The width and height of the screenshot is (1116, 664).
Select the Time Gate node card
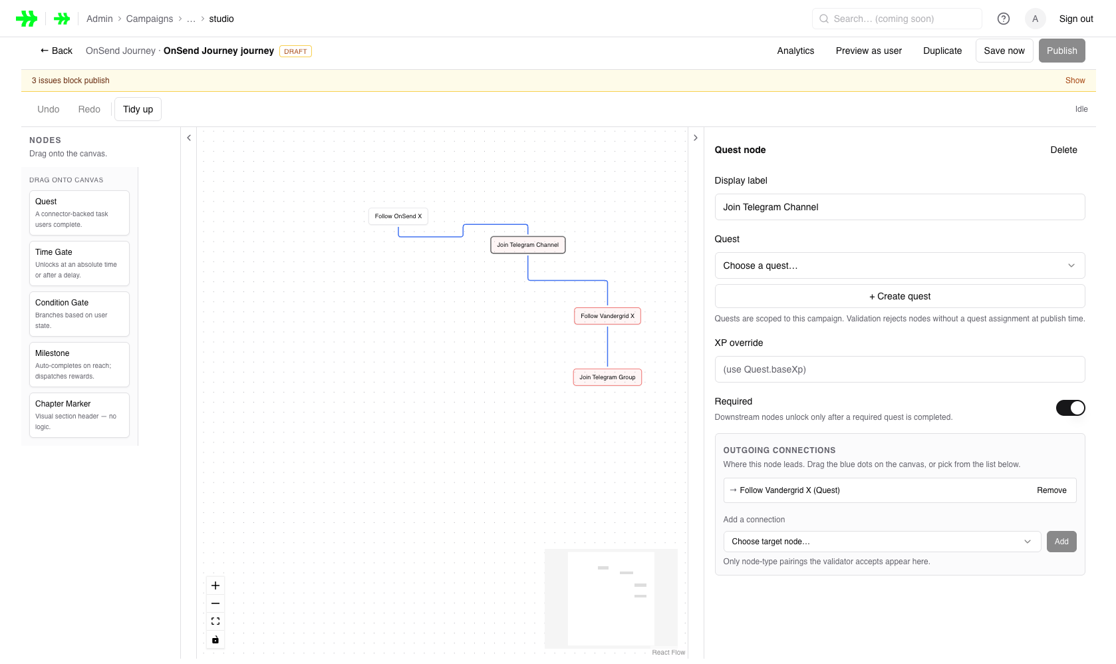(x=79, y=263)
